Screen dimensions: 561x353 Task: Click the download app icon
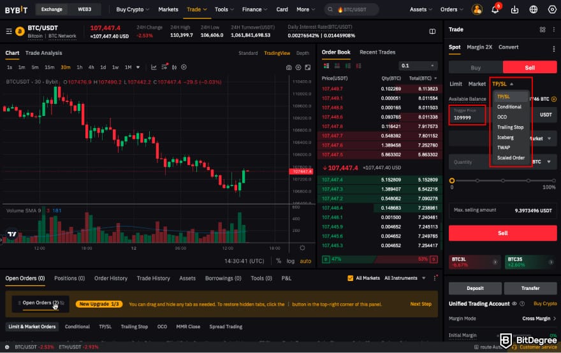[x=514, y=10]
